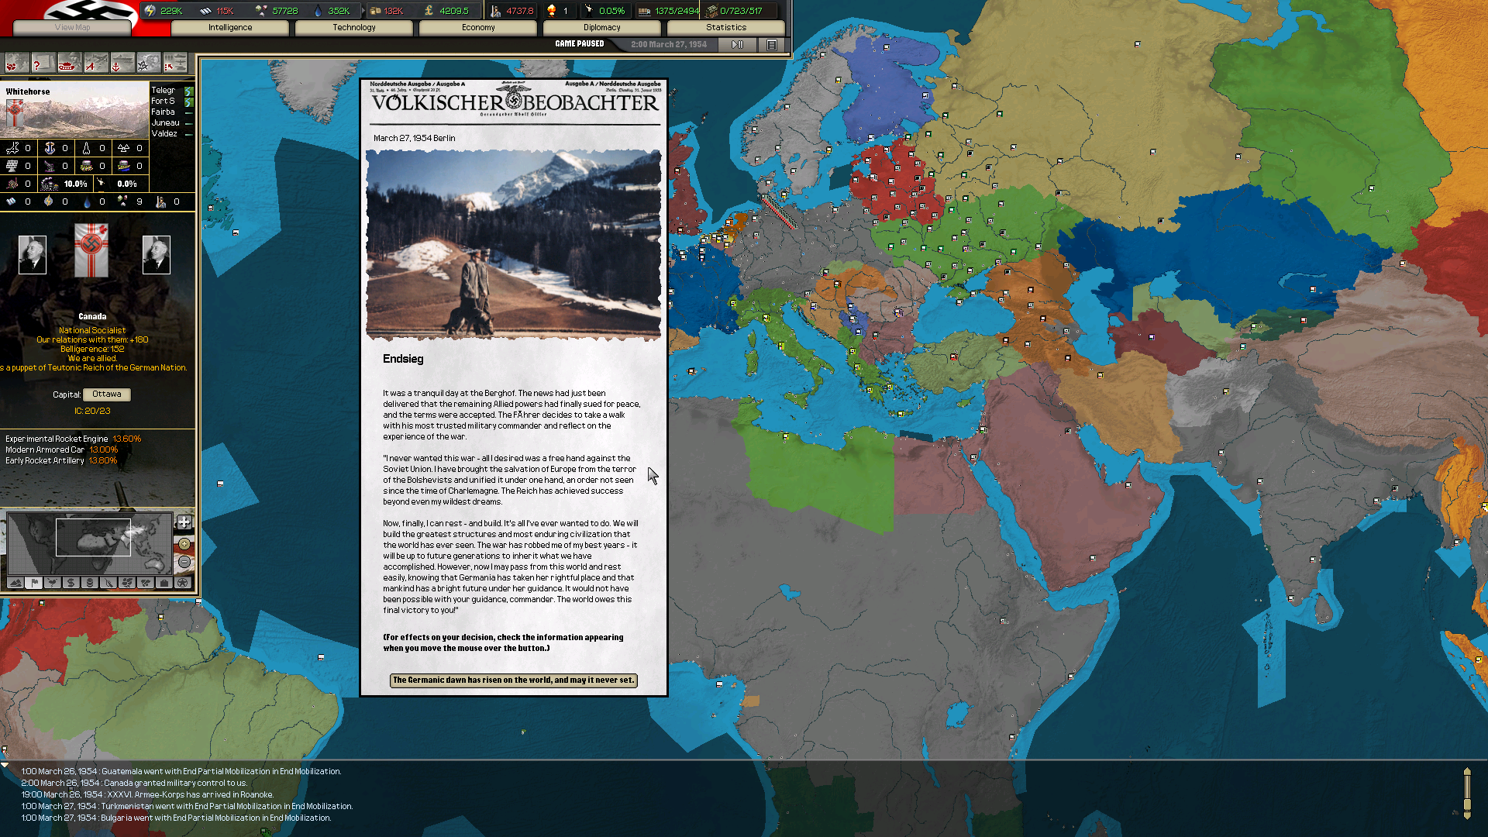
Task: Zoom in using the minimap plus button
Action: click(x=184, y=544)
